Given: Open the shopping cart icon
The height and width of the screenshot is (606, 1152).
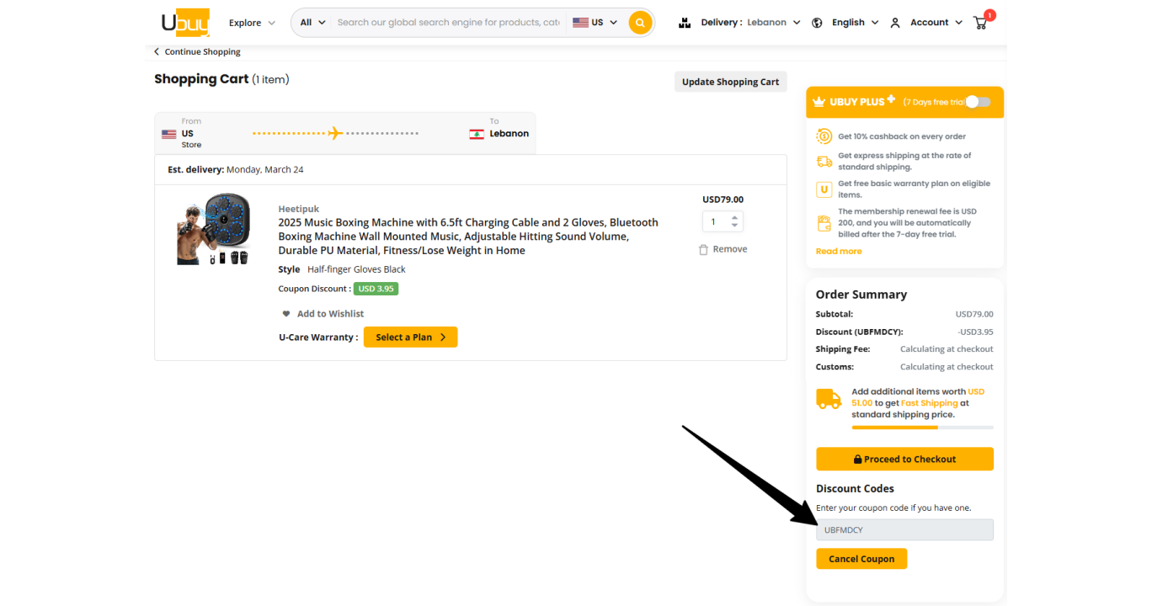Looking at the screenshot, I should point(981,22).
